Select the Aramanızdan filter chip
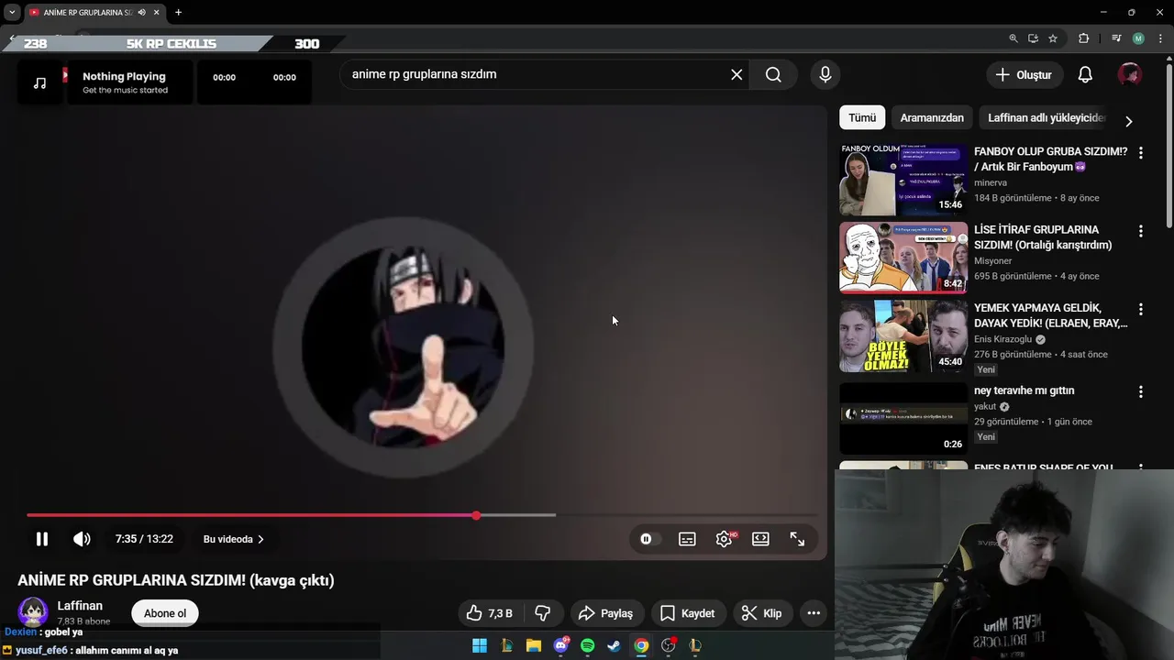 click(932, 117)
